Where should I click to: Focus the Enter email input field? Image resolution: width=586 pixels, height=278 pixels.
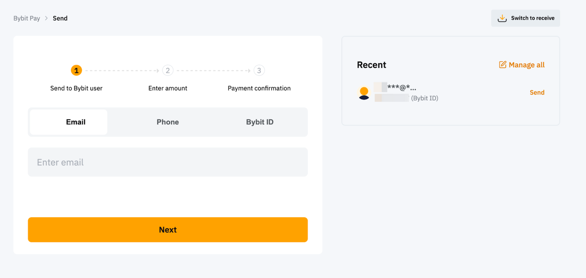[168, 162]
